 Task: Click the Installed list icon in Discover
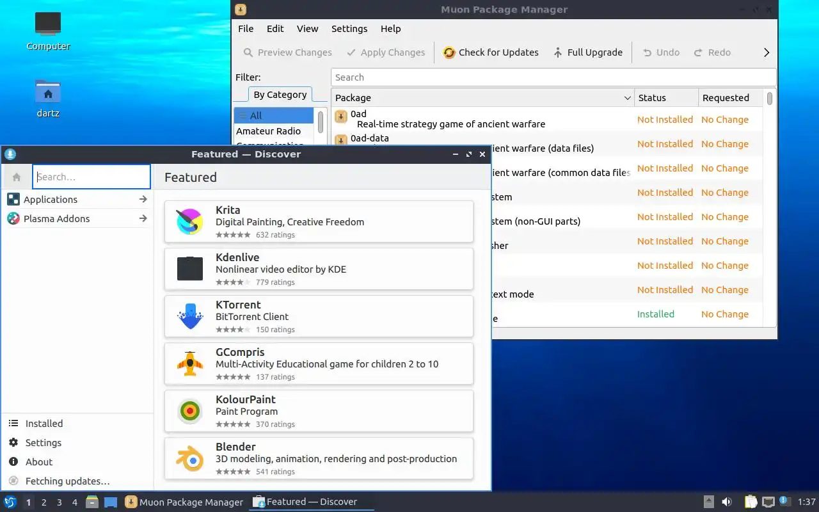coord(13,424)
